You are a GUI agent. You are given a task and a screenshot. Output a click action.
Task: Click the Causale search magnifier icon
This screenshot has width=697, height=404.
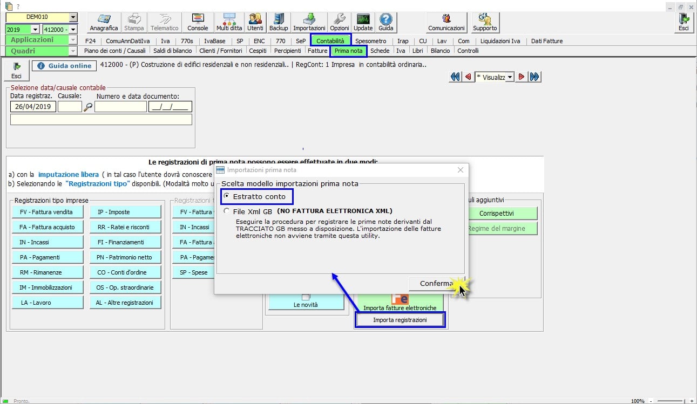(x=89, y=107)
